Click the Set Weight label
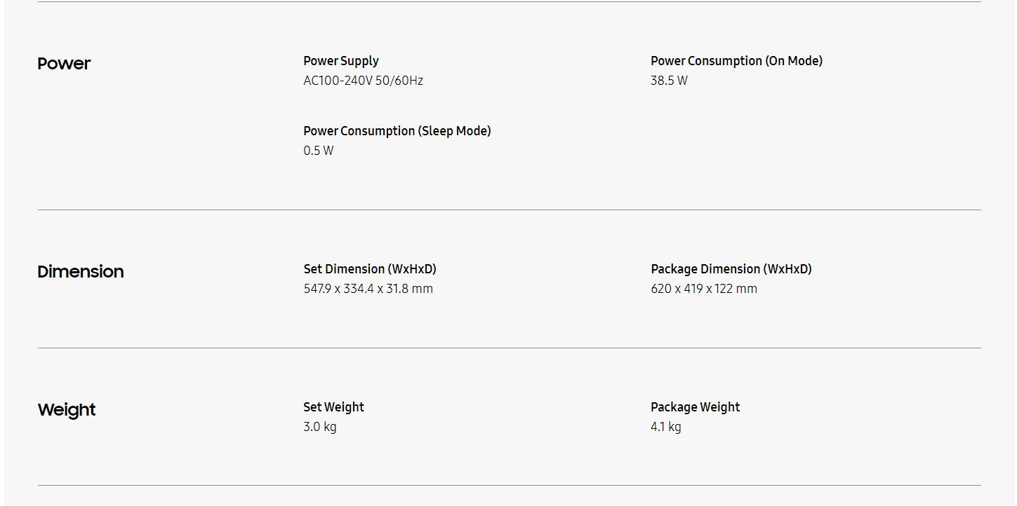This screenshot has height=506, width=1017. [x=333, y=407]
